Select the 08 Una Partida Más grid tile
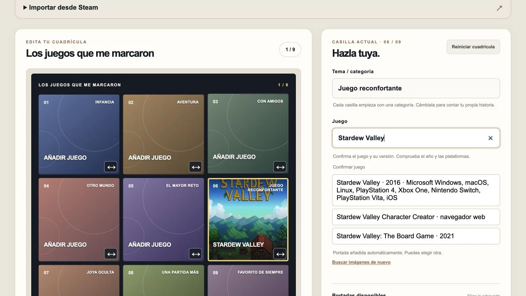The width and height of the screenshot is (526, 296). (x=164, y=280)
